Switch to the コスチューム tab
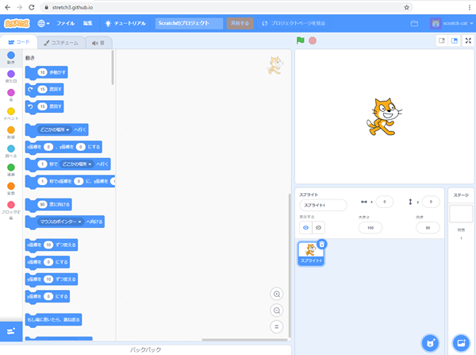The image size is (476, 355). (x=61, y=43)
